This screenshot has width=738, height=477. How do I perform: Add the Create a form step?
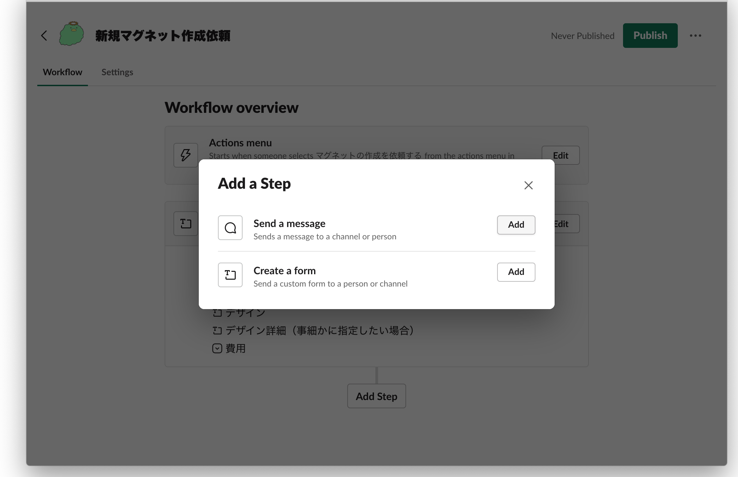[516, 272]
